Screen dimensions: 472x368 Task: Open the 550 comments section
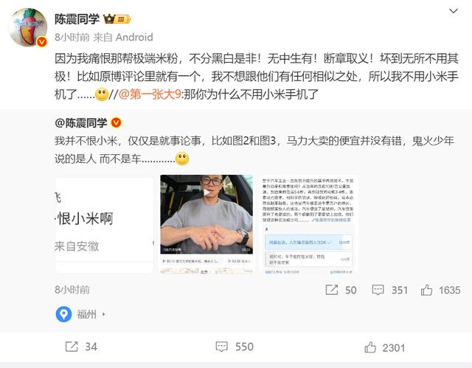click(x=235, y=347)
